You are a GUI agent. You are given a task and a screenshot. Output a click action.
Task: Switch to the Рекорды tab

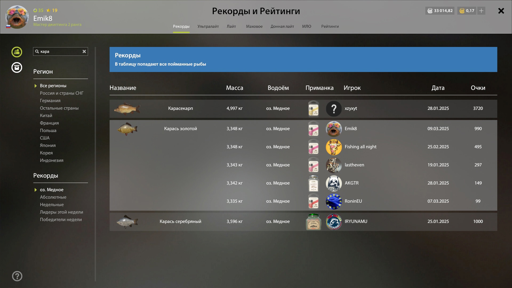pos(181,26)
